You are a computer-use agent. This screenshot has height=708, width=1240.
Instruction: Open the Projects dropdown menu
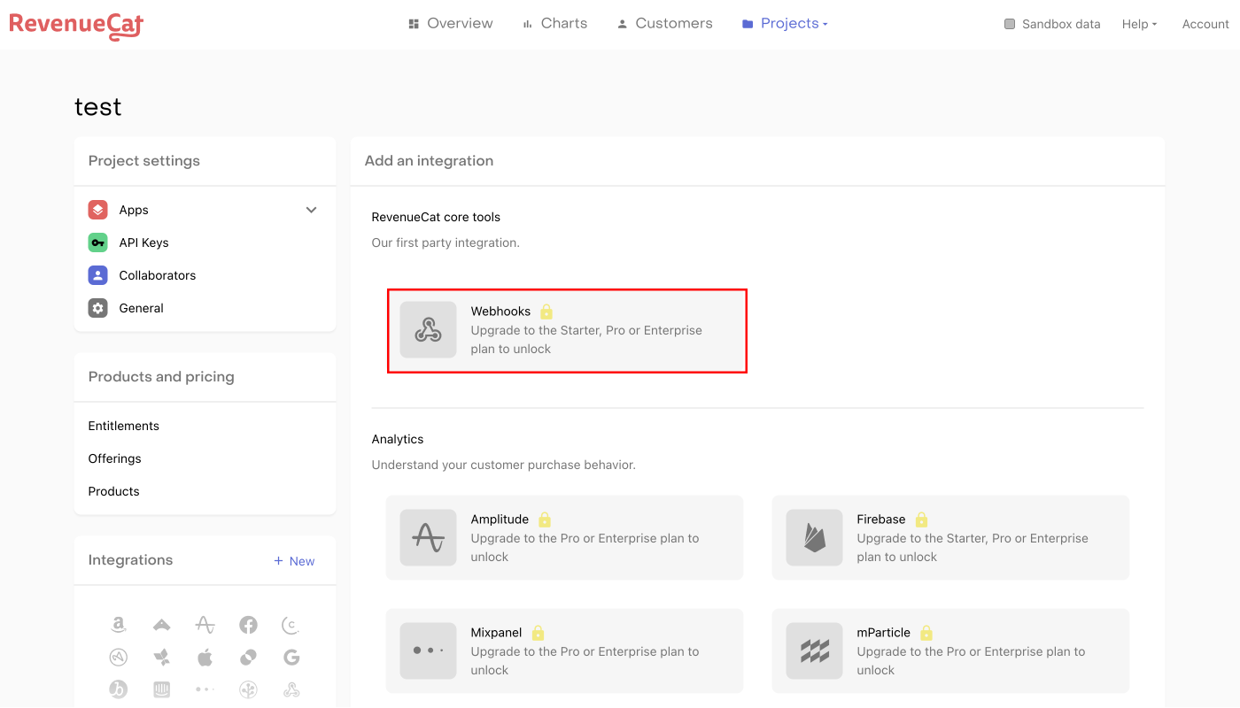(785, 24)
